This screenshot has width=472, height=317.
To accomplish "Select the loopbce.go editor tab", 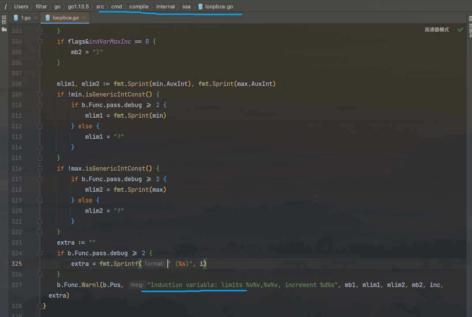I will coord(65,18).
